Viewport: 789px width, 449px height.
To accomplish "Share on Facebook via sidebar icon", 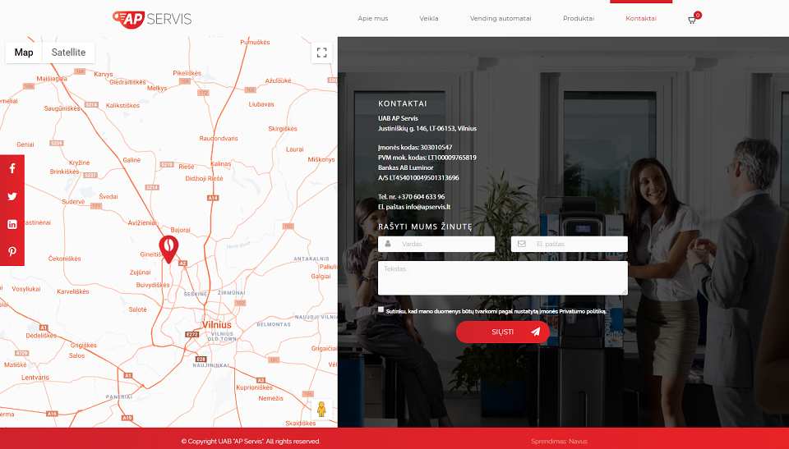I will [x=12, y=168].
